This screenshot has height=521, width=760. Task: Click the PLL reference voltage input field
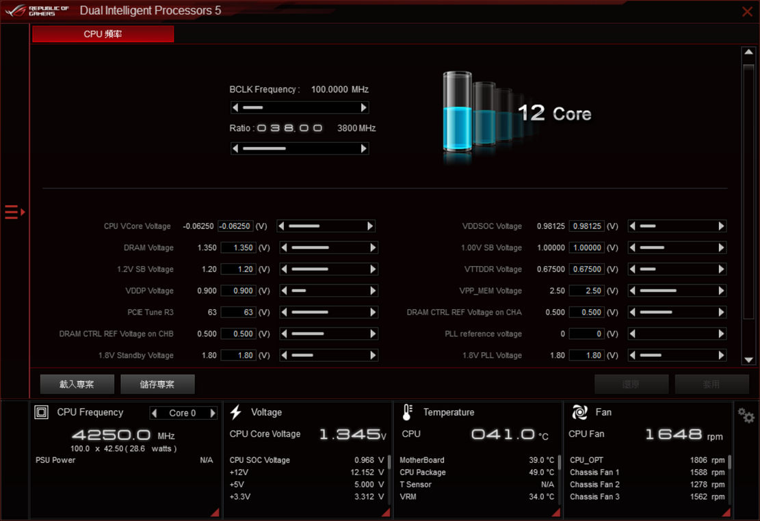[586, 334]
